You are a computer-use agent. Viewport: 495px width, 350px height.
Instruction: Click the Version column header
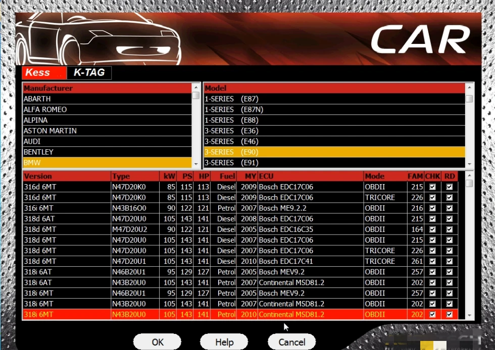[x=67, y=176]
